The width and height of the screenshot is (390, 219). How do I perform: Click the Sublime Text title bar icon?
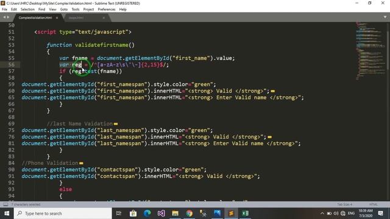(x=2, y=3)
